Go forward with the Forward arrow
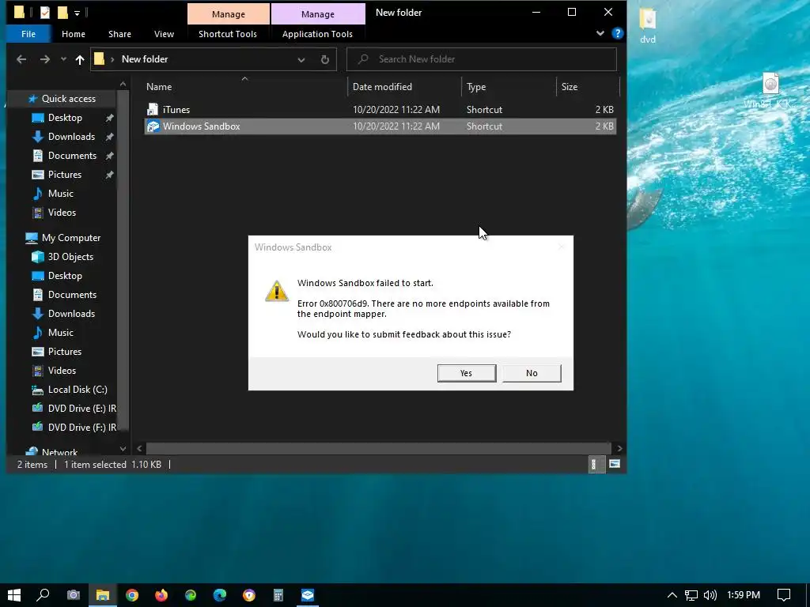Viewport: 810px width, 607px height. click(x=45, y=59)
